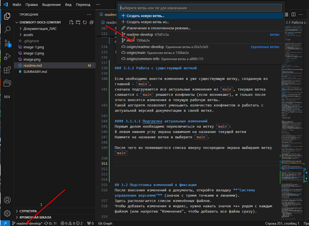Place cursor on empty line 351
The image size is (309, 226).
(196, 164)
